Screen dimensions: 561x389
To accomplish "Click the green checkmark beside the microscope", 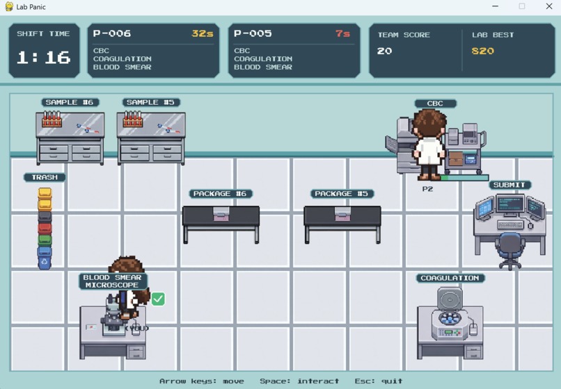I will [x=158, y=299].
